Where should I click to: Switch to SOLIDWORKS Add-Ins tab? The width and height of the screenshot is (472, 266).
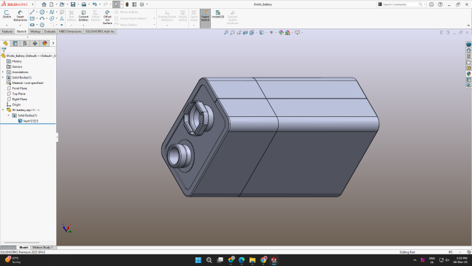100,31
